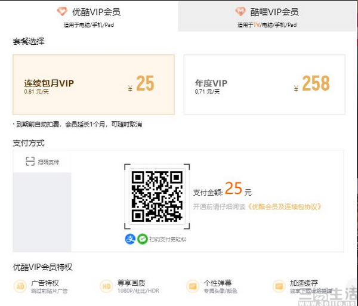Click the Alipay icon below the QR code
This screenshot has width=358, height=306.
tap(130, 239)
